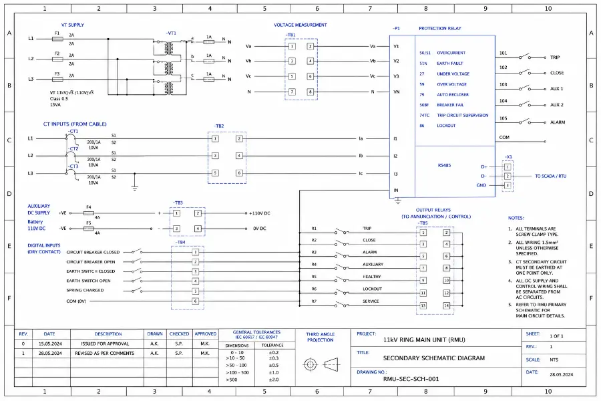Select the title SECONDARY SCHEMATIC DIAGRAM
The width and height of the screenshot is (601, 401).
point(434,358)
